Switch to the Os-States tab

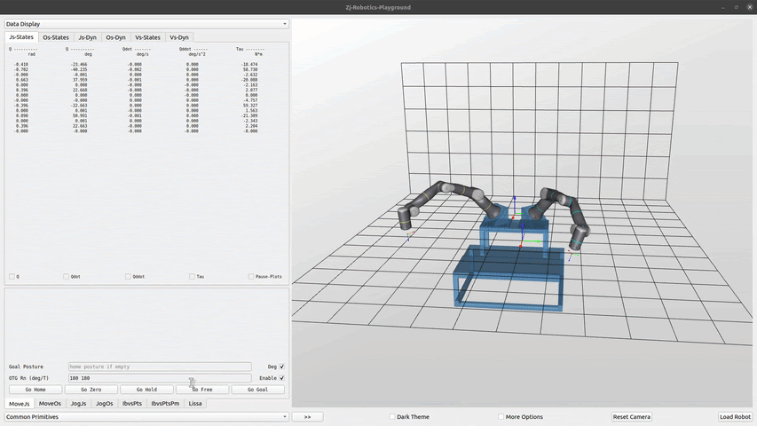click(56, 37)
